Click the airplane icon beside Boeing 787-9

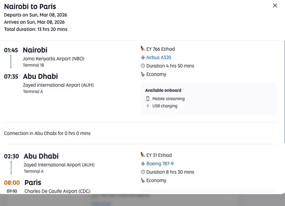[143, 164]
